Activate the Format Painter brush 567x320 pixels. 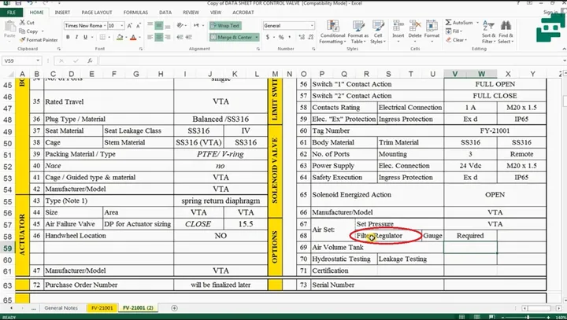tap(22, 40)
